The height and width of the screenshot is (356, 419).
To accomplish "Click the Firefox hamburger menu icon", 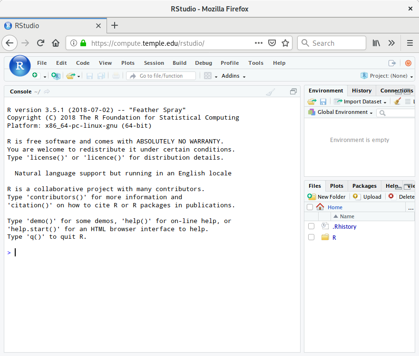I will pyautogui.click(x=410, y=43).
